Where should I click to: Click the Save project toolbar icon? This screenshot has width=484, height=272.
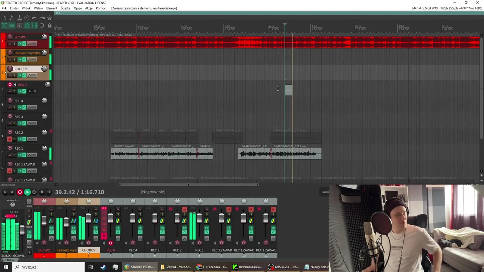[19, 18]
